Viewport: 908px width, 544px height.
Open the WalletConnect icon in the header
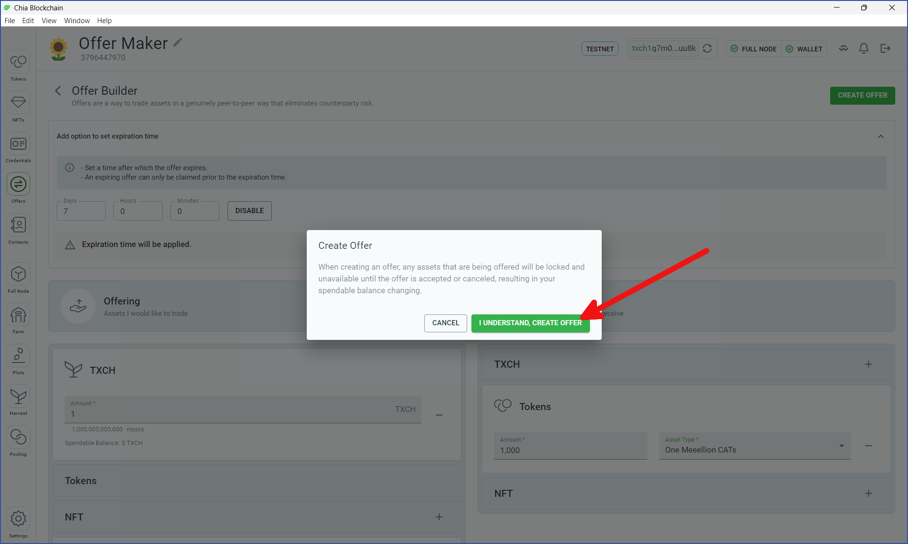[x=843, y=49]
